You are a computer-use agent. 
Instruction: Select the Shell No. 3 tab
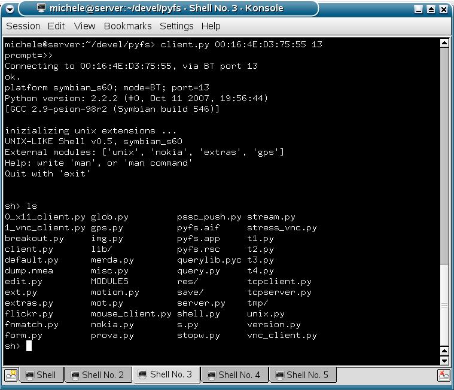(166, 374)
